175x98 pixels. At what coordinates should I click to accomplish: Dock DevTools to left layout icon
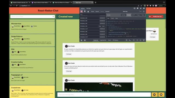pyautogui.click(x=134, y=40)
